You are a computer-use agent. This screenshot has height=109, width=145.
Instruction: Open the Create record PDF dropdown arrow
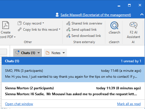(15, 37)
